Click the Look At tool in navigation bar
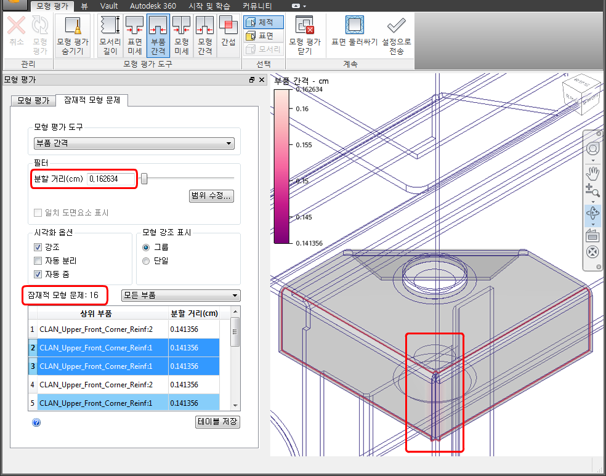606x476 pixels. (592, 235)
